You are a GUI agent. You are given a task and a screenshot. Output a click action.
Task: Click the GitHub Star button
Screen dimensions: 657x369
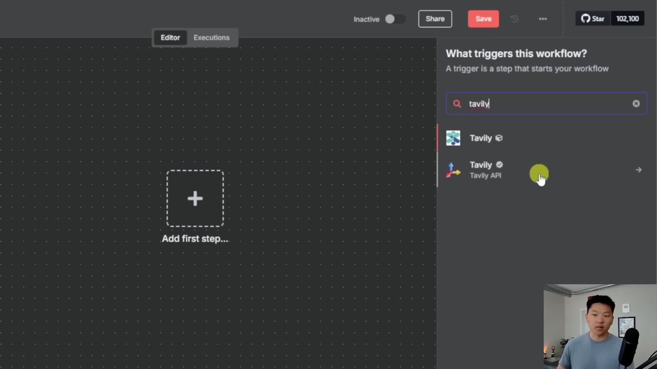coord(593,19)
